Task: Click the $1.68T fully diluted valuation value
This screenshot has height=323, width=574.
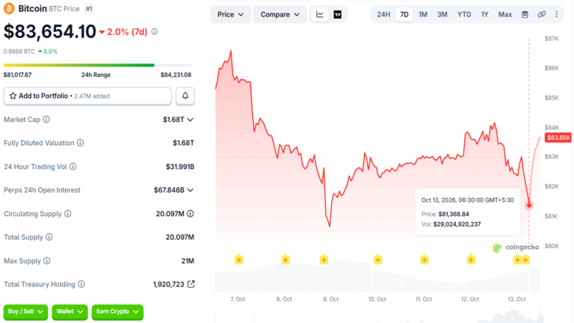Action: pos(183,143)
